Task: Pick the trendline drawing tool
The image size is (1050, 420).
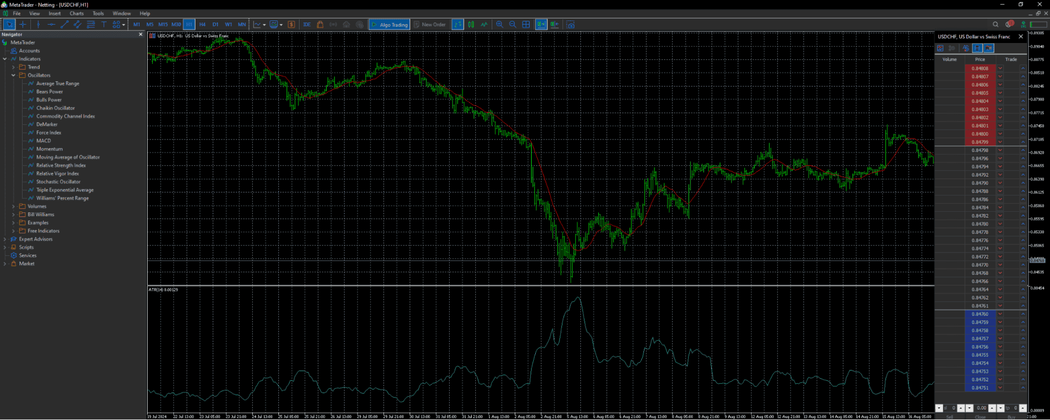Action: pos(65,25)
